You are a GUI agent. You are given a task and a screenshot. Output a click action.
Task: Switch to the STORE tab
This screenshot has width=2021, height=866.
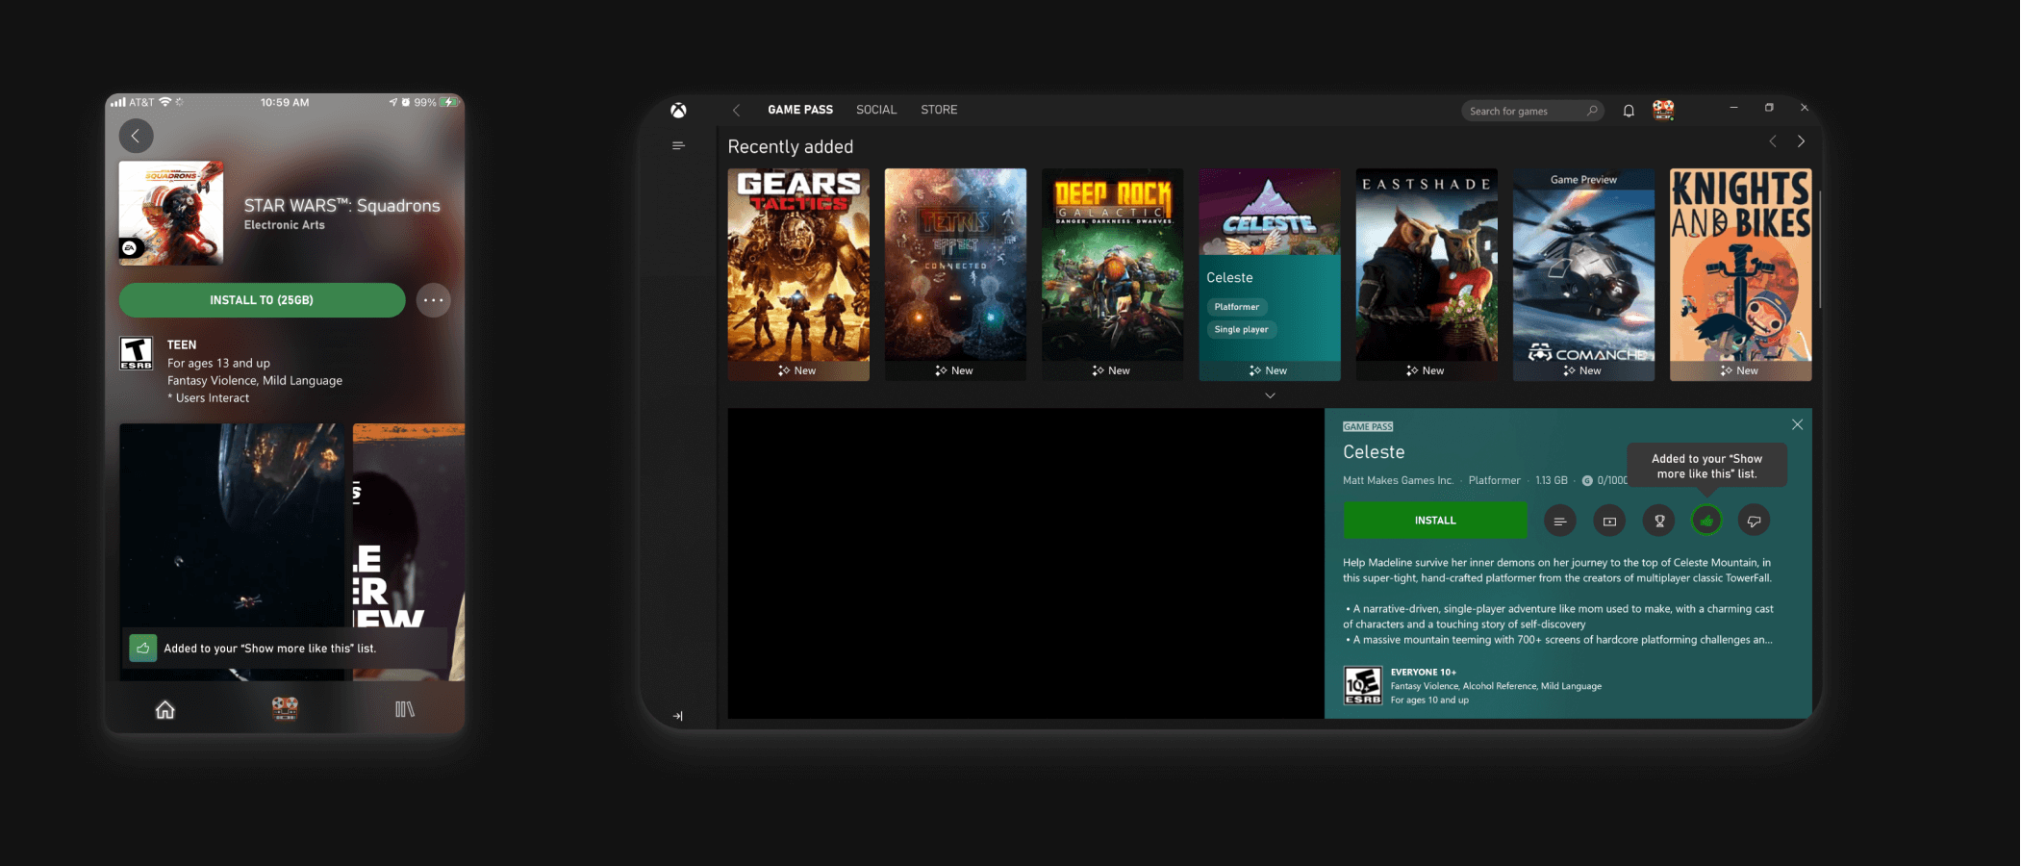click(939, 109)
